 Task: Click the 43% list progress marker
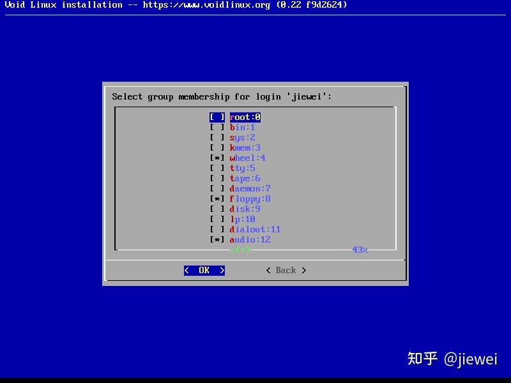coord(359,250)
